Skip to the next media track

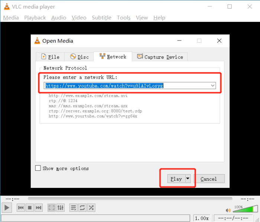[39, 208]
